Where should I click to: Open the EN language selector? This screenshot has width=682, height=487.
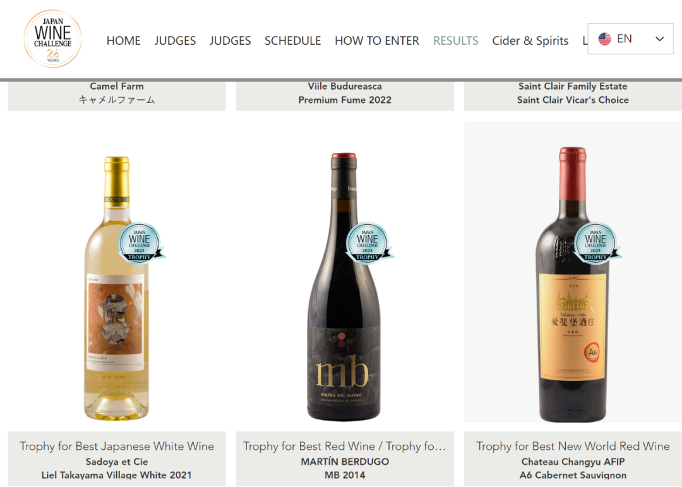pyautogui.click(x=630, y=39)
